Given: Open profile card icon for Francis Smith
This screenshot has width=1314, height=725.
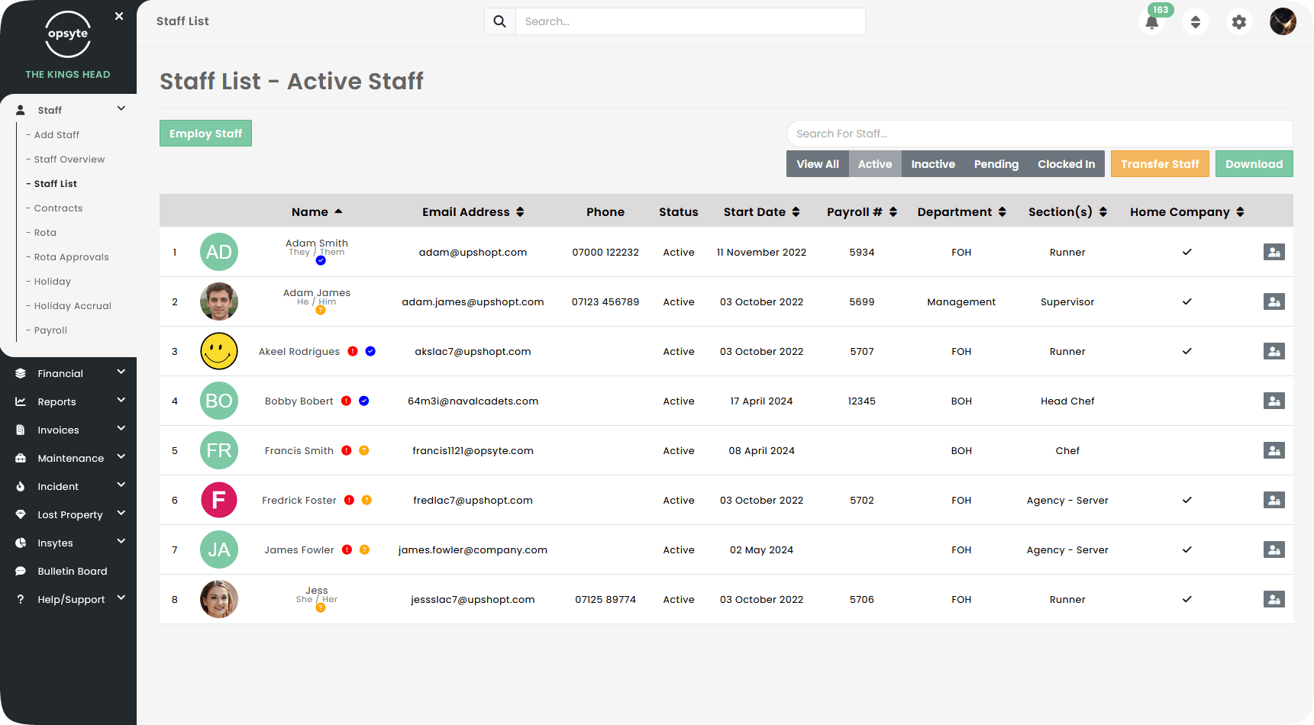Looking at the screenshot, I should 1274,450.
